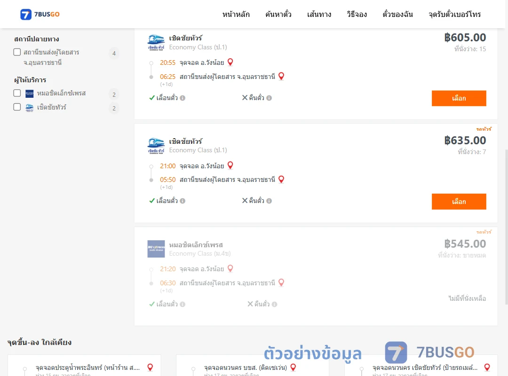Select จุดจอดประตูน้ำพระอินทร์ nearby stop card
508x376 pixels.
point(84,366)
